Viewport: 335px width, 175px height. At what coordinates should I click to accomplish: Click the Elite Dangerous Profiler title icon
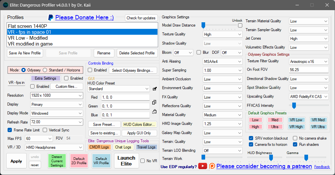(x=6, y=5)
